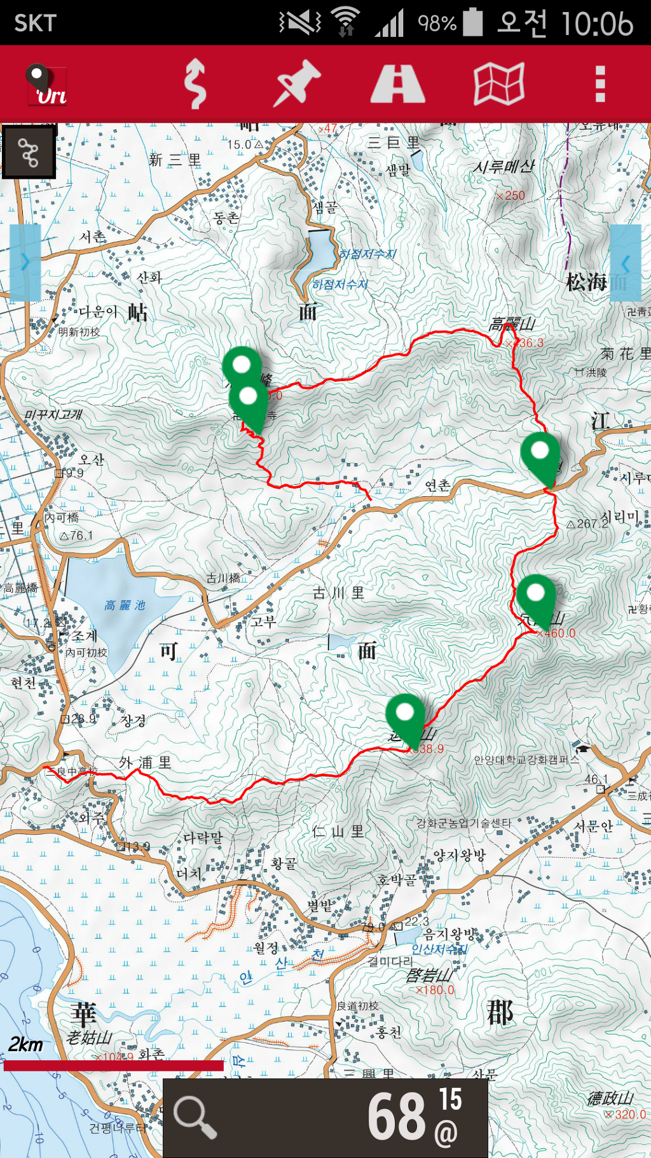This screenshot has height=1158, width=651.
Task: Open the folded map selection menu
Action: [499, 83]
